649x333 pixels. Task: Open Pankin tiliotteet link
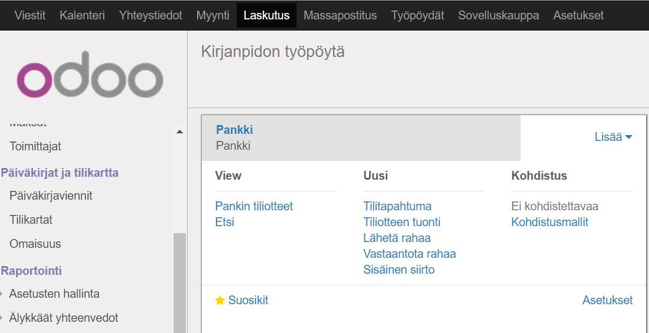(x=254, y=206)
